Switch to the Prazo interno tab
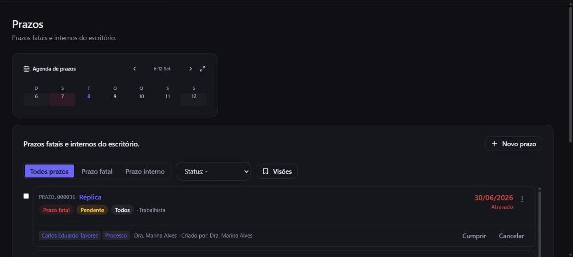Screen dimensions: 573x257 pos(145,171)
